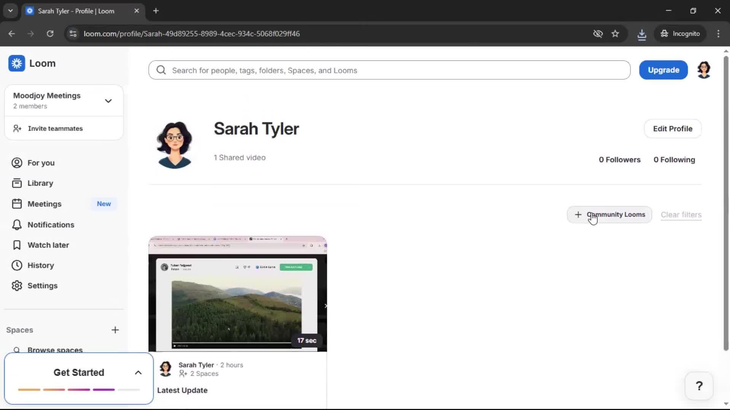The width and height of the screenshot is (730, 410).
Task: Open the Library
Action: [x=40, y=183]
